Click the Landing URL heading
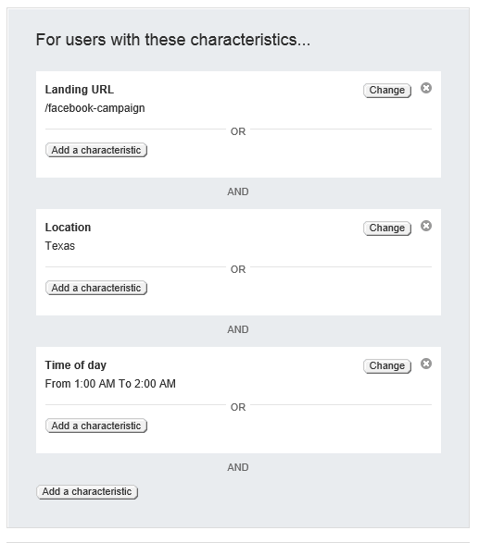479x543 pixels. 79,90
